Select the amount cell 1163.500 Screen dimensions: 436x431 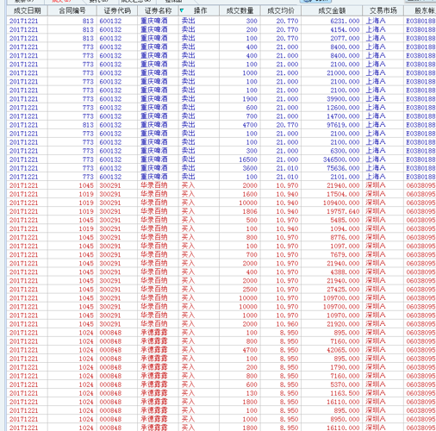pos(345,393)
